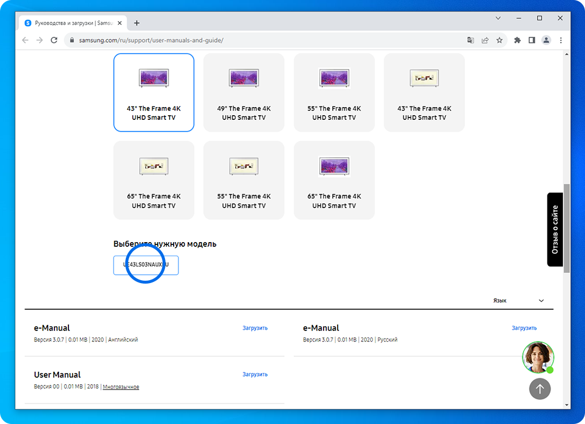This screenshot has height=424, width=585.
Task: Download the User Manual via Загрузить
Action: [x=255, y=374]
